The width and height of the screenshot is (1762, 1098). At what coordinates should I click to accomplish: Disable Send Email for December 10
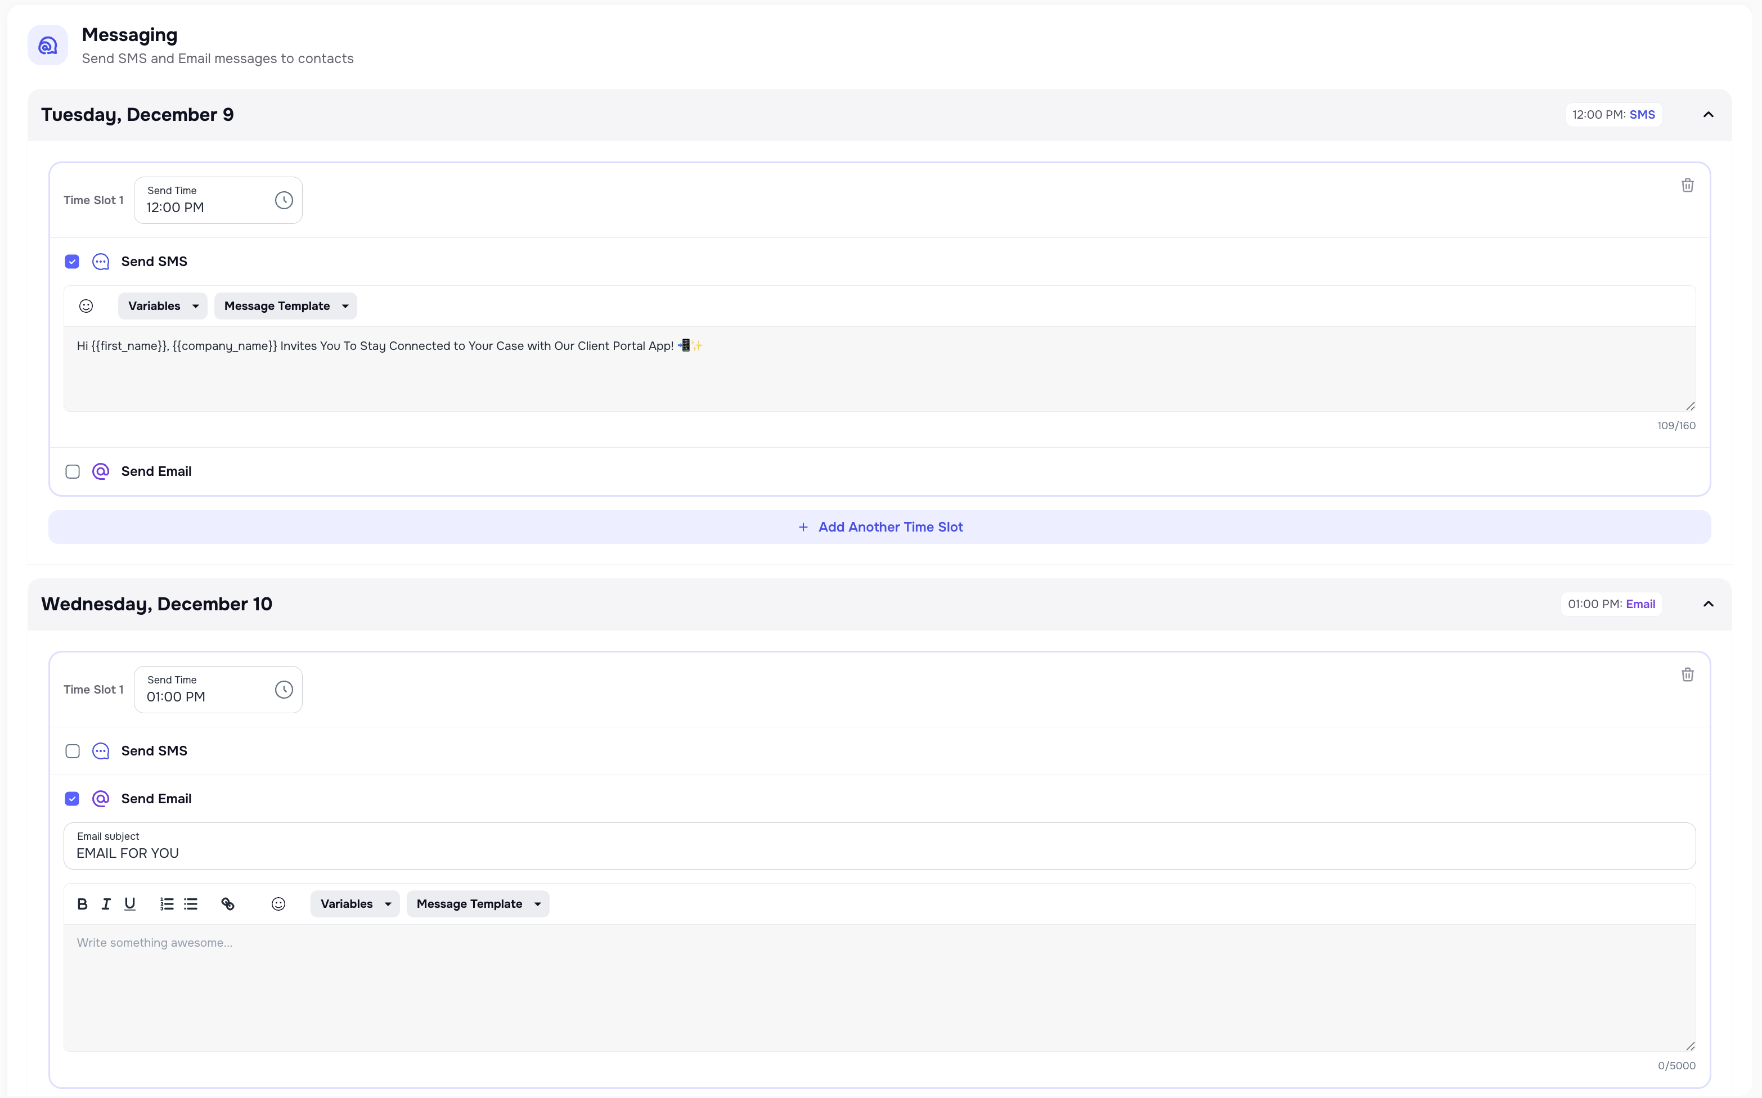click(x=72, y=798)
